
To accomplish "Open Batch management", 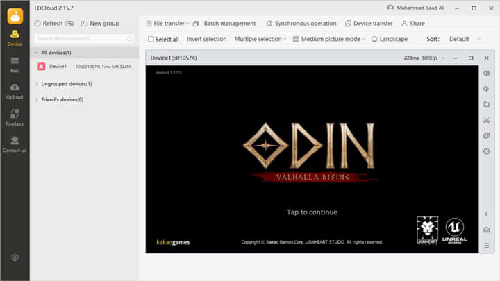I will (x=224, y=24).
